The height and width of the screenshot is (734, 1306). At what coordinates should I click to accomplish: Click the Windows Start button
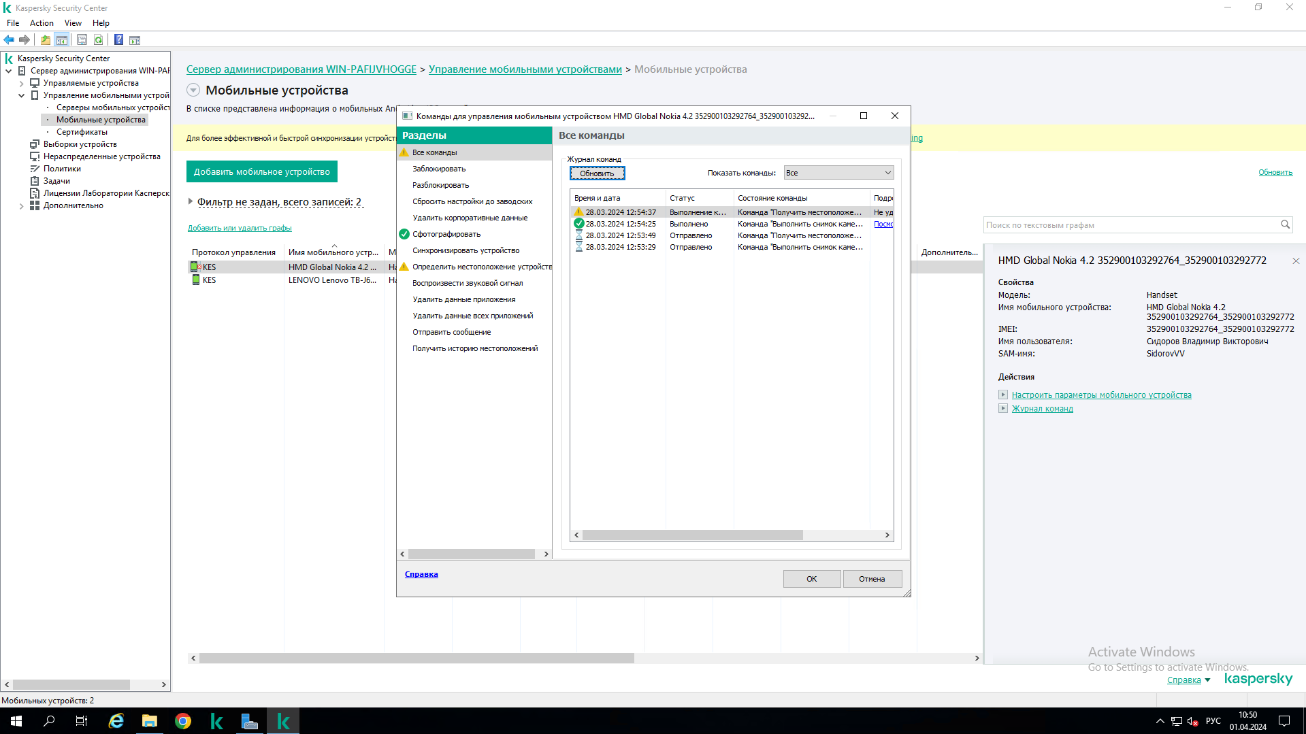pos(16,721)
